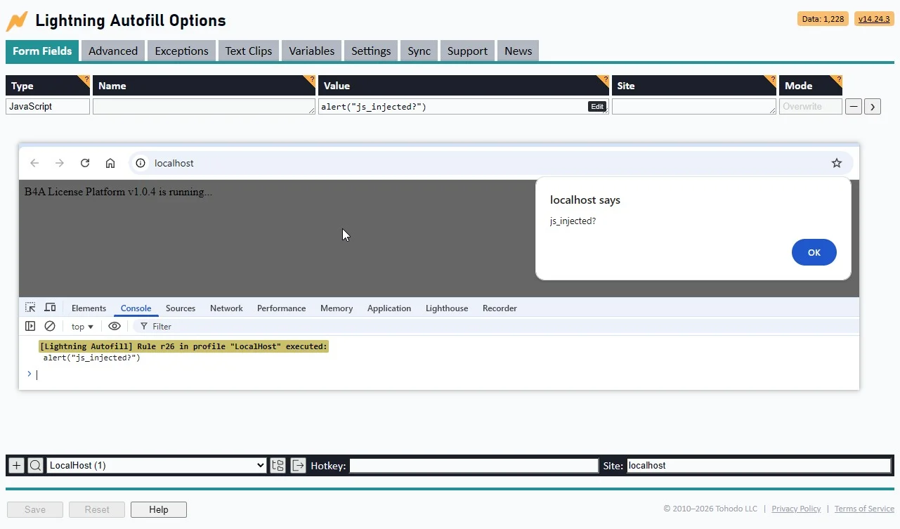Click the © 2010–2026 Tohodo LLC text
The width and height of the screenshot is (900, 529).
pos(710,509)
